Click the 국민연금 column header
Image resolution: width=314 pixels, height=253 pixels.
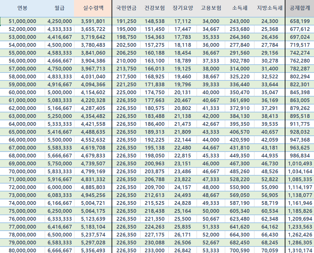pyautogui.click(x=126, y=8)
